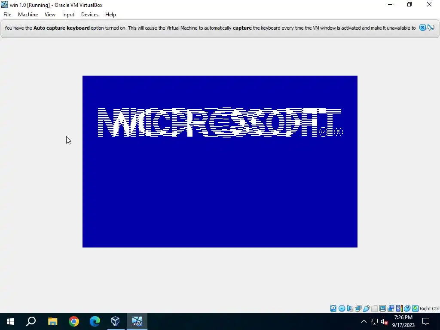Click the shared folders indicator icon

click(x=375, y=309)
